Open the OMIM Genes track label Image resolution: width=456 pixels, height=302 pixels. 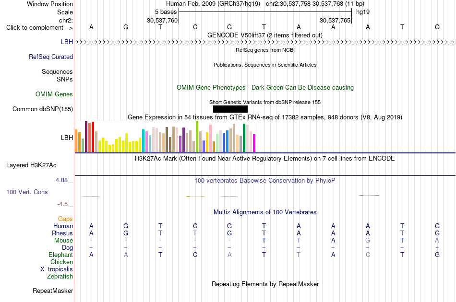[54, 94]
